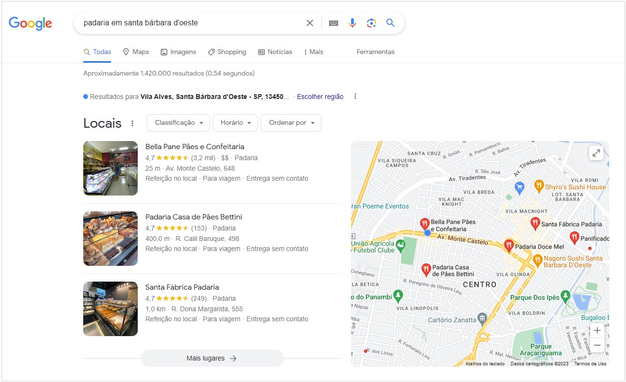The width and height of the screenshot is (626, 382).
Task: Open the Horário filter dropdown
Action: [x=235, y=123]
